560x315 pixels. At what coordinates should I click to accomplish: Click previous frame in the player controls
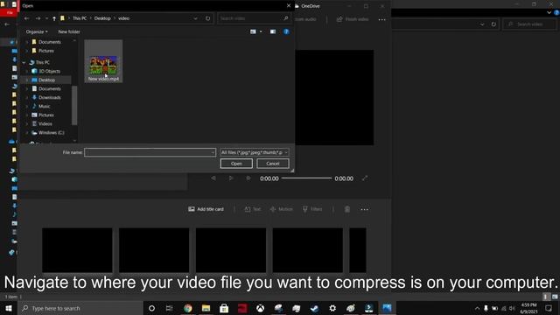click(213, 178)
